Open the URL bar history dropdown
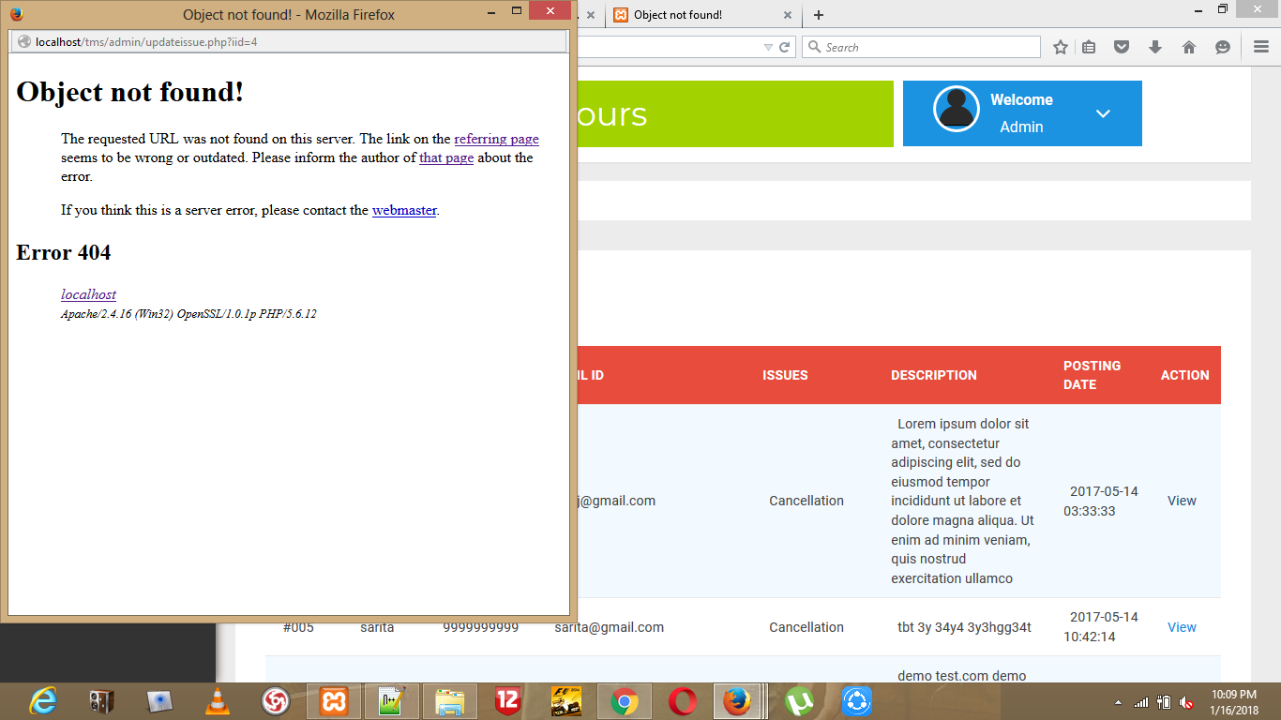The image size is (1281, 720). pos(768,47)
